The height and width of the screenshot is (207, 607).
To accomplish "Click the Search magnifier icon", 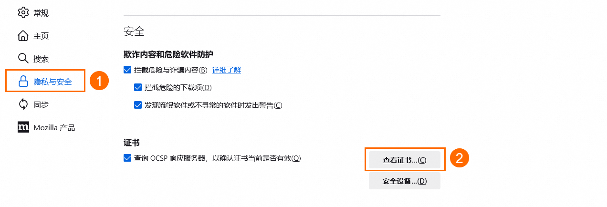I will pos(23,59).
